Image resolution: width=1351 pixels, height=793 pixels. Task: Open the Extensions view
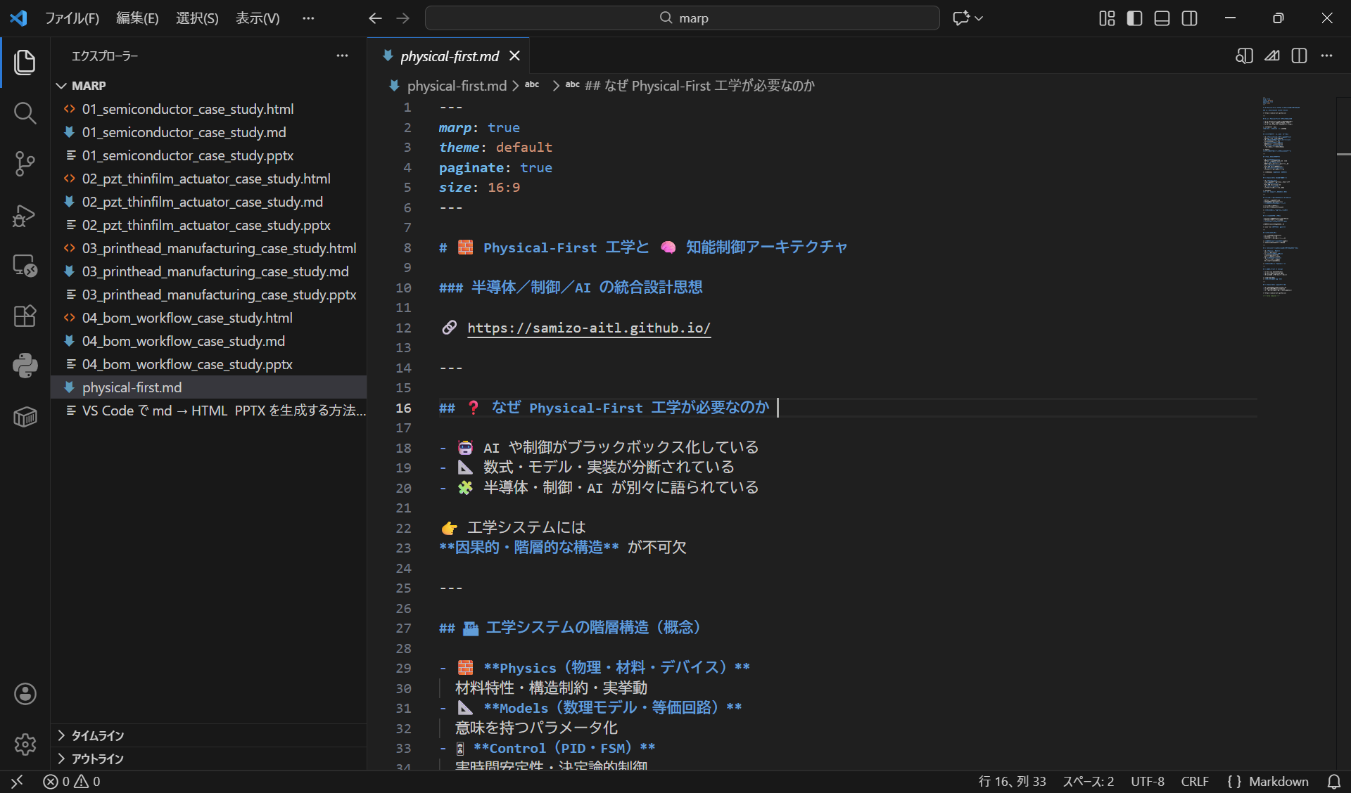(x=25, y=316)
